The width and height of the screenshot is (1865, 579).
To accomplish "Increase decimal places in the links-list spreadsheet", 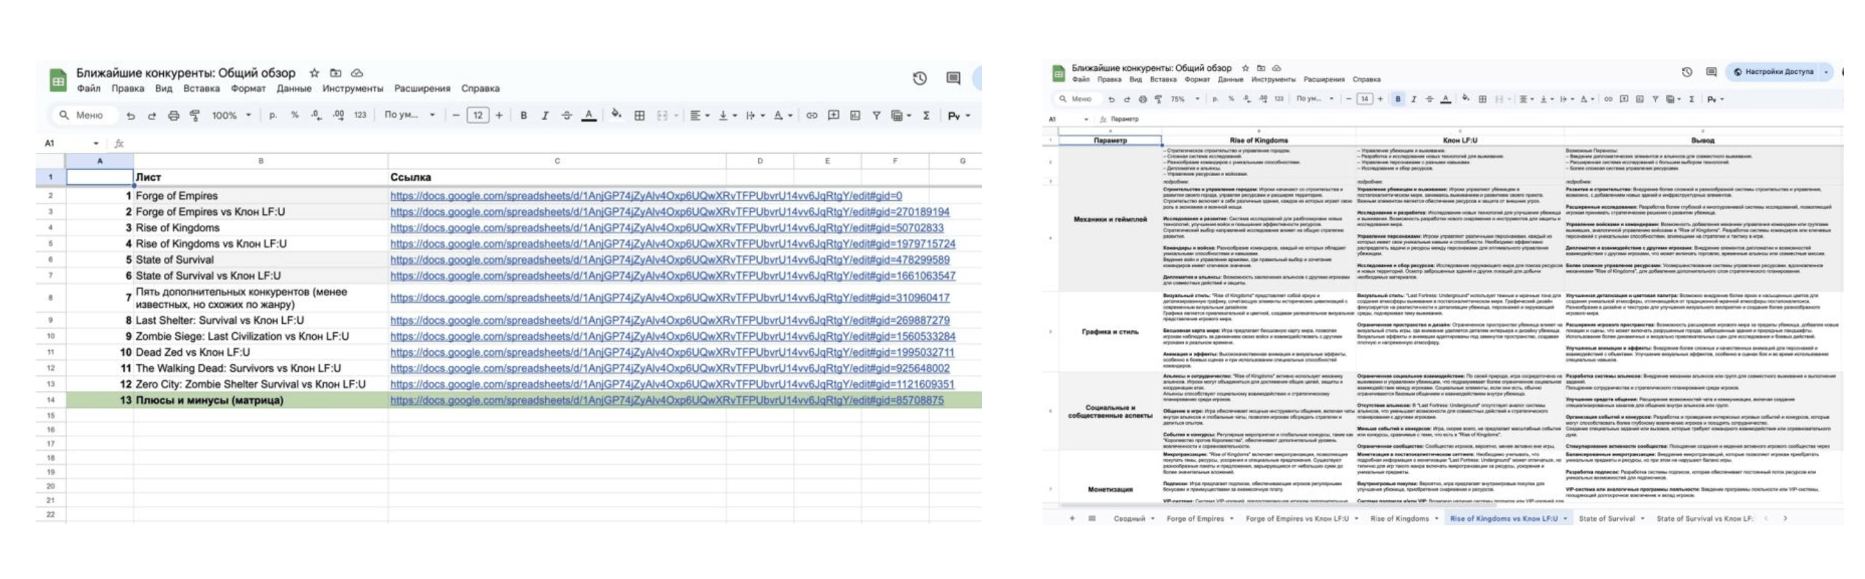I will coord(338,115).
